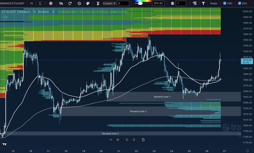Click the date label 15 on time axis
Image resolution: width=254 pixels, height=153 pixels.
13,151
